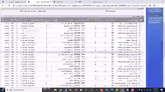The image size is (165, 92).
Task: Click the browser forward arrow
Action: (x=6, y=6)
